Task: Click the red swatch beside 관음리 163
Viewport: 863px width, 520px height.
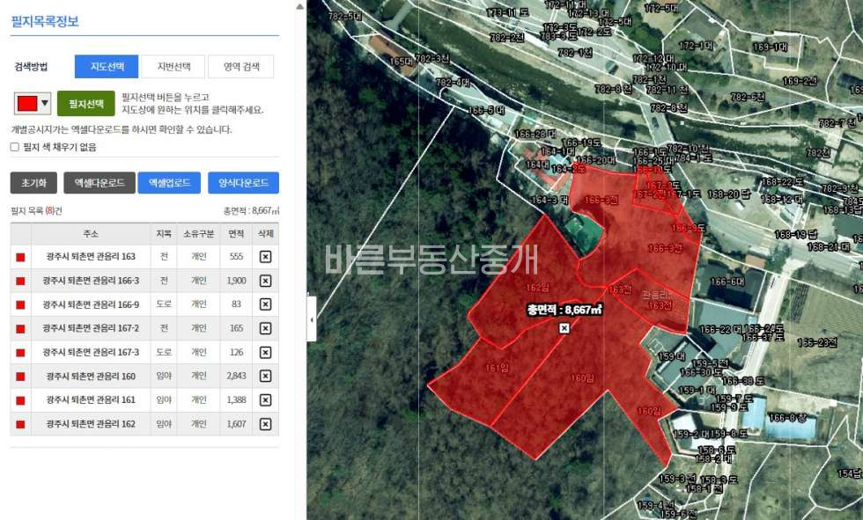Action: (20, 257)
